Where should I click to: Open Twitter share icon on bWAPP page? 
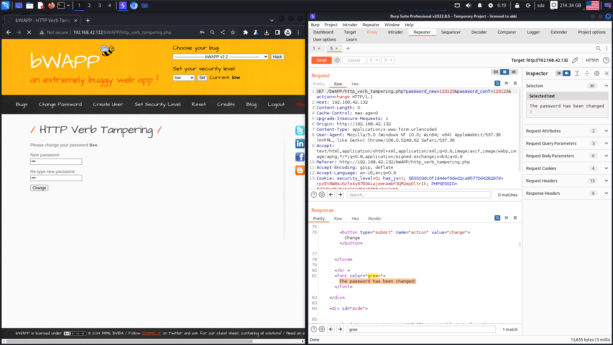[x=300, y=130]
